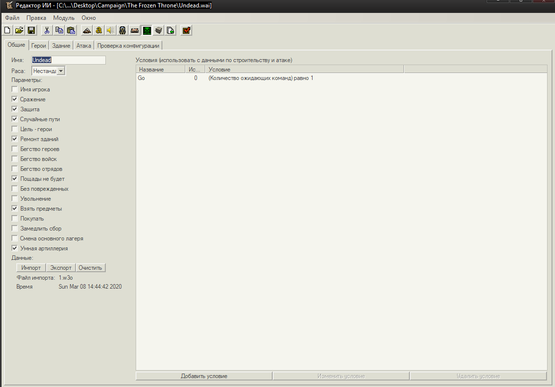Open the Campaign Editor icon

135,30
